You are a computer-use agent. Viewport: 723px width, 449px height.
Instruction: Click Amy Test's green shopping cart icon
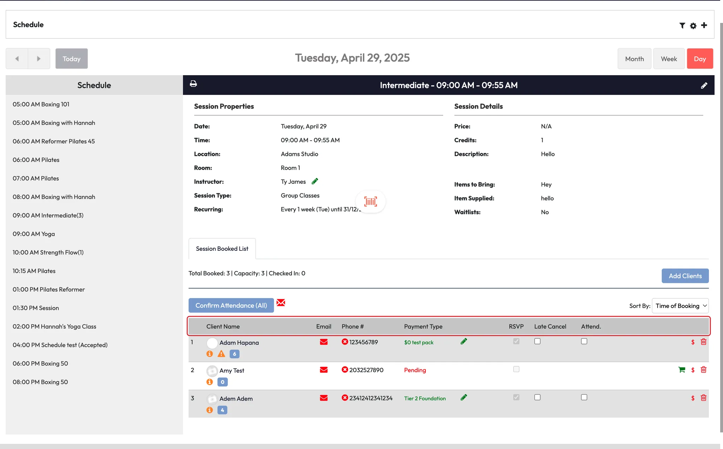(682, 370)
